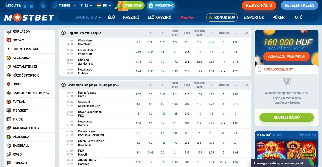The width and height of the screenshot is (322, 167).
Task: Click the West Ham odds of 2.6
Action: click(139, 42)
